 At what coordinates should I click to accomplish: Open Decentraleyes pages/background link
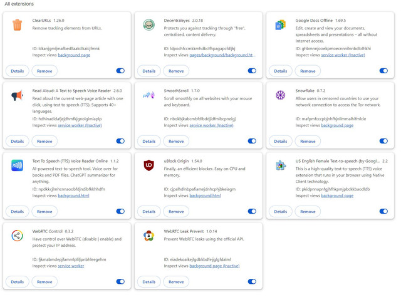click(x=222, y=55)
